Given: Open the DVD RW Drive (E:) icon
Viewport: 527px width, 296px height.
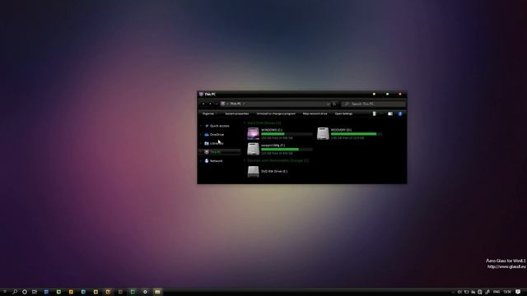Looking at the screenshot, I should coord(253,172).
